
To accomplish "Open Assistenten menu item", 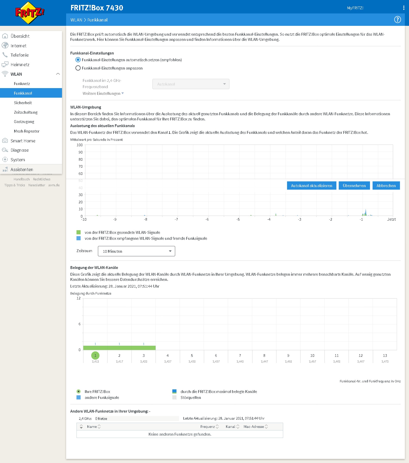I will click(x=22, y=169).
